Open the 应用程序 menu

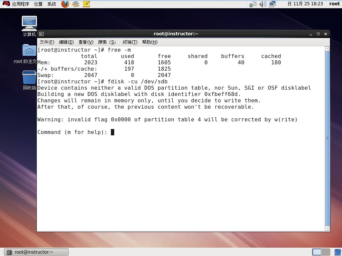tap(20, 4)
